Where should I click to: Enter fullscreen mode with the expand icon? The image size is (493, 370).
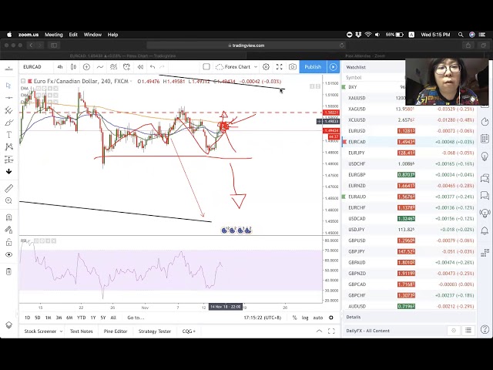point(279,67)
